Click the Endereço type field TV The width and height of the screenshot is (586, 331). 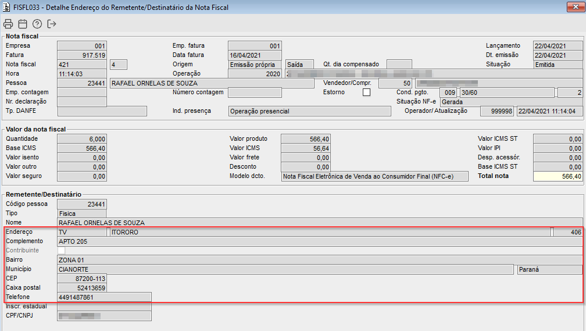(82, 232)
